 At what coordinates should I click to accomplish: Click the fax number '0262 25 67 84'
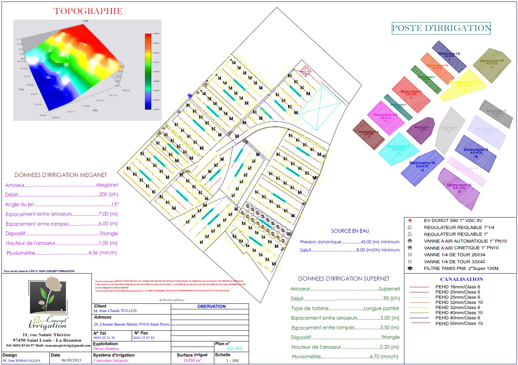coord(144,338)
